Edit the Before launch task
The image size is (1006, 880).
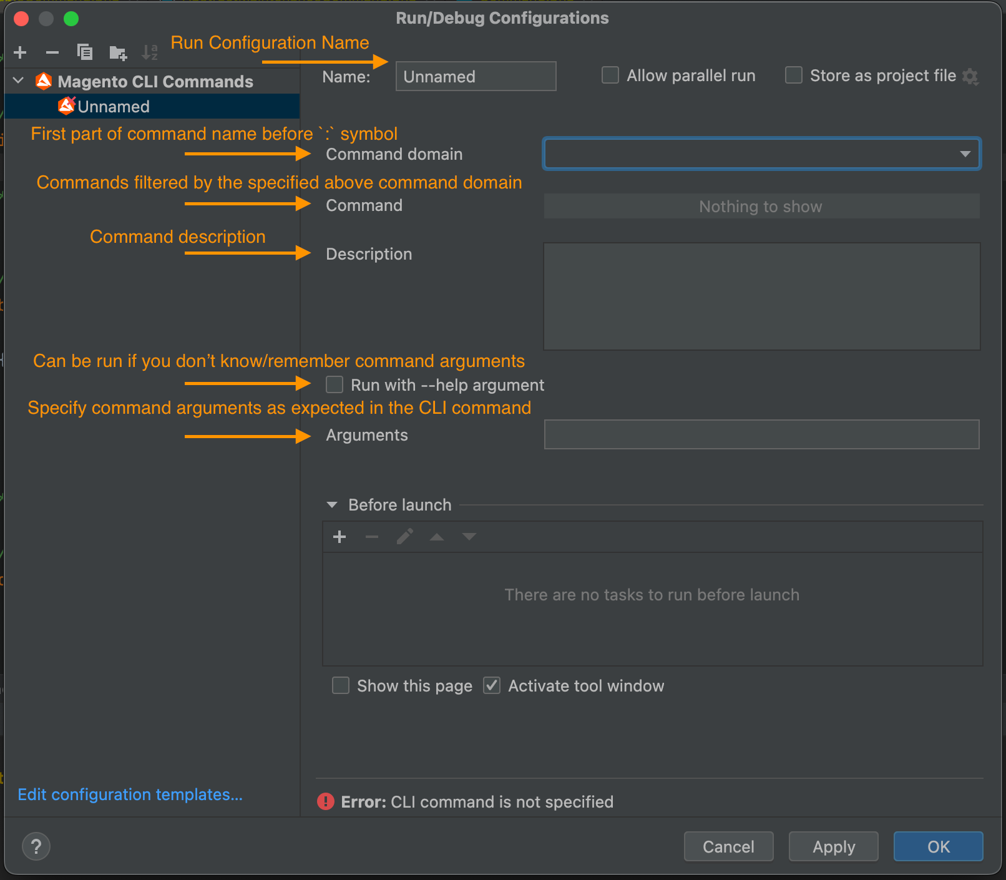click(404, 537)
